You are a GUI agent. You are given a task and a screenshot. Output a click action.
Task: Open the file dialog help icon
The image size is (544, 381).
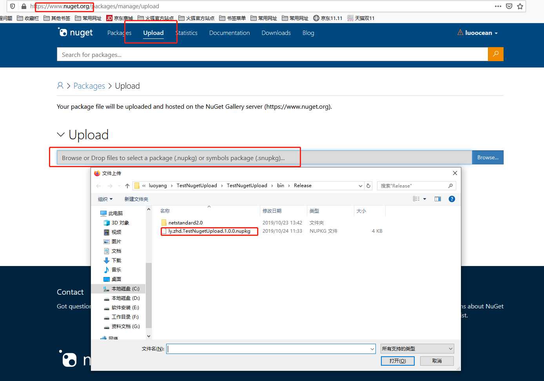tap(452, 199)
